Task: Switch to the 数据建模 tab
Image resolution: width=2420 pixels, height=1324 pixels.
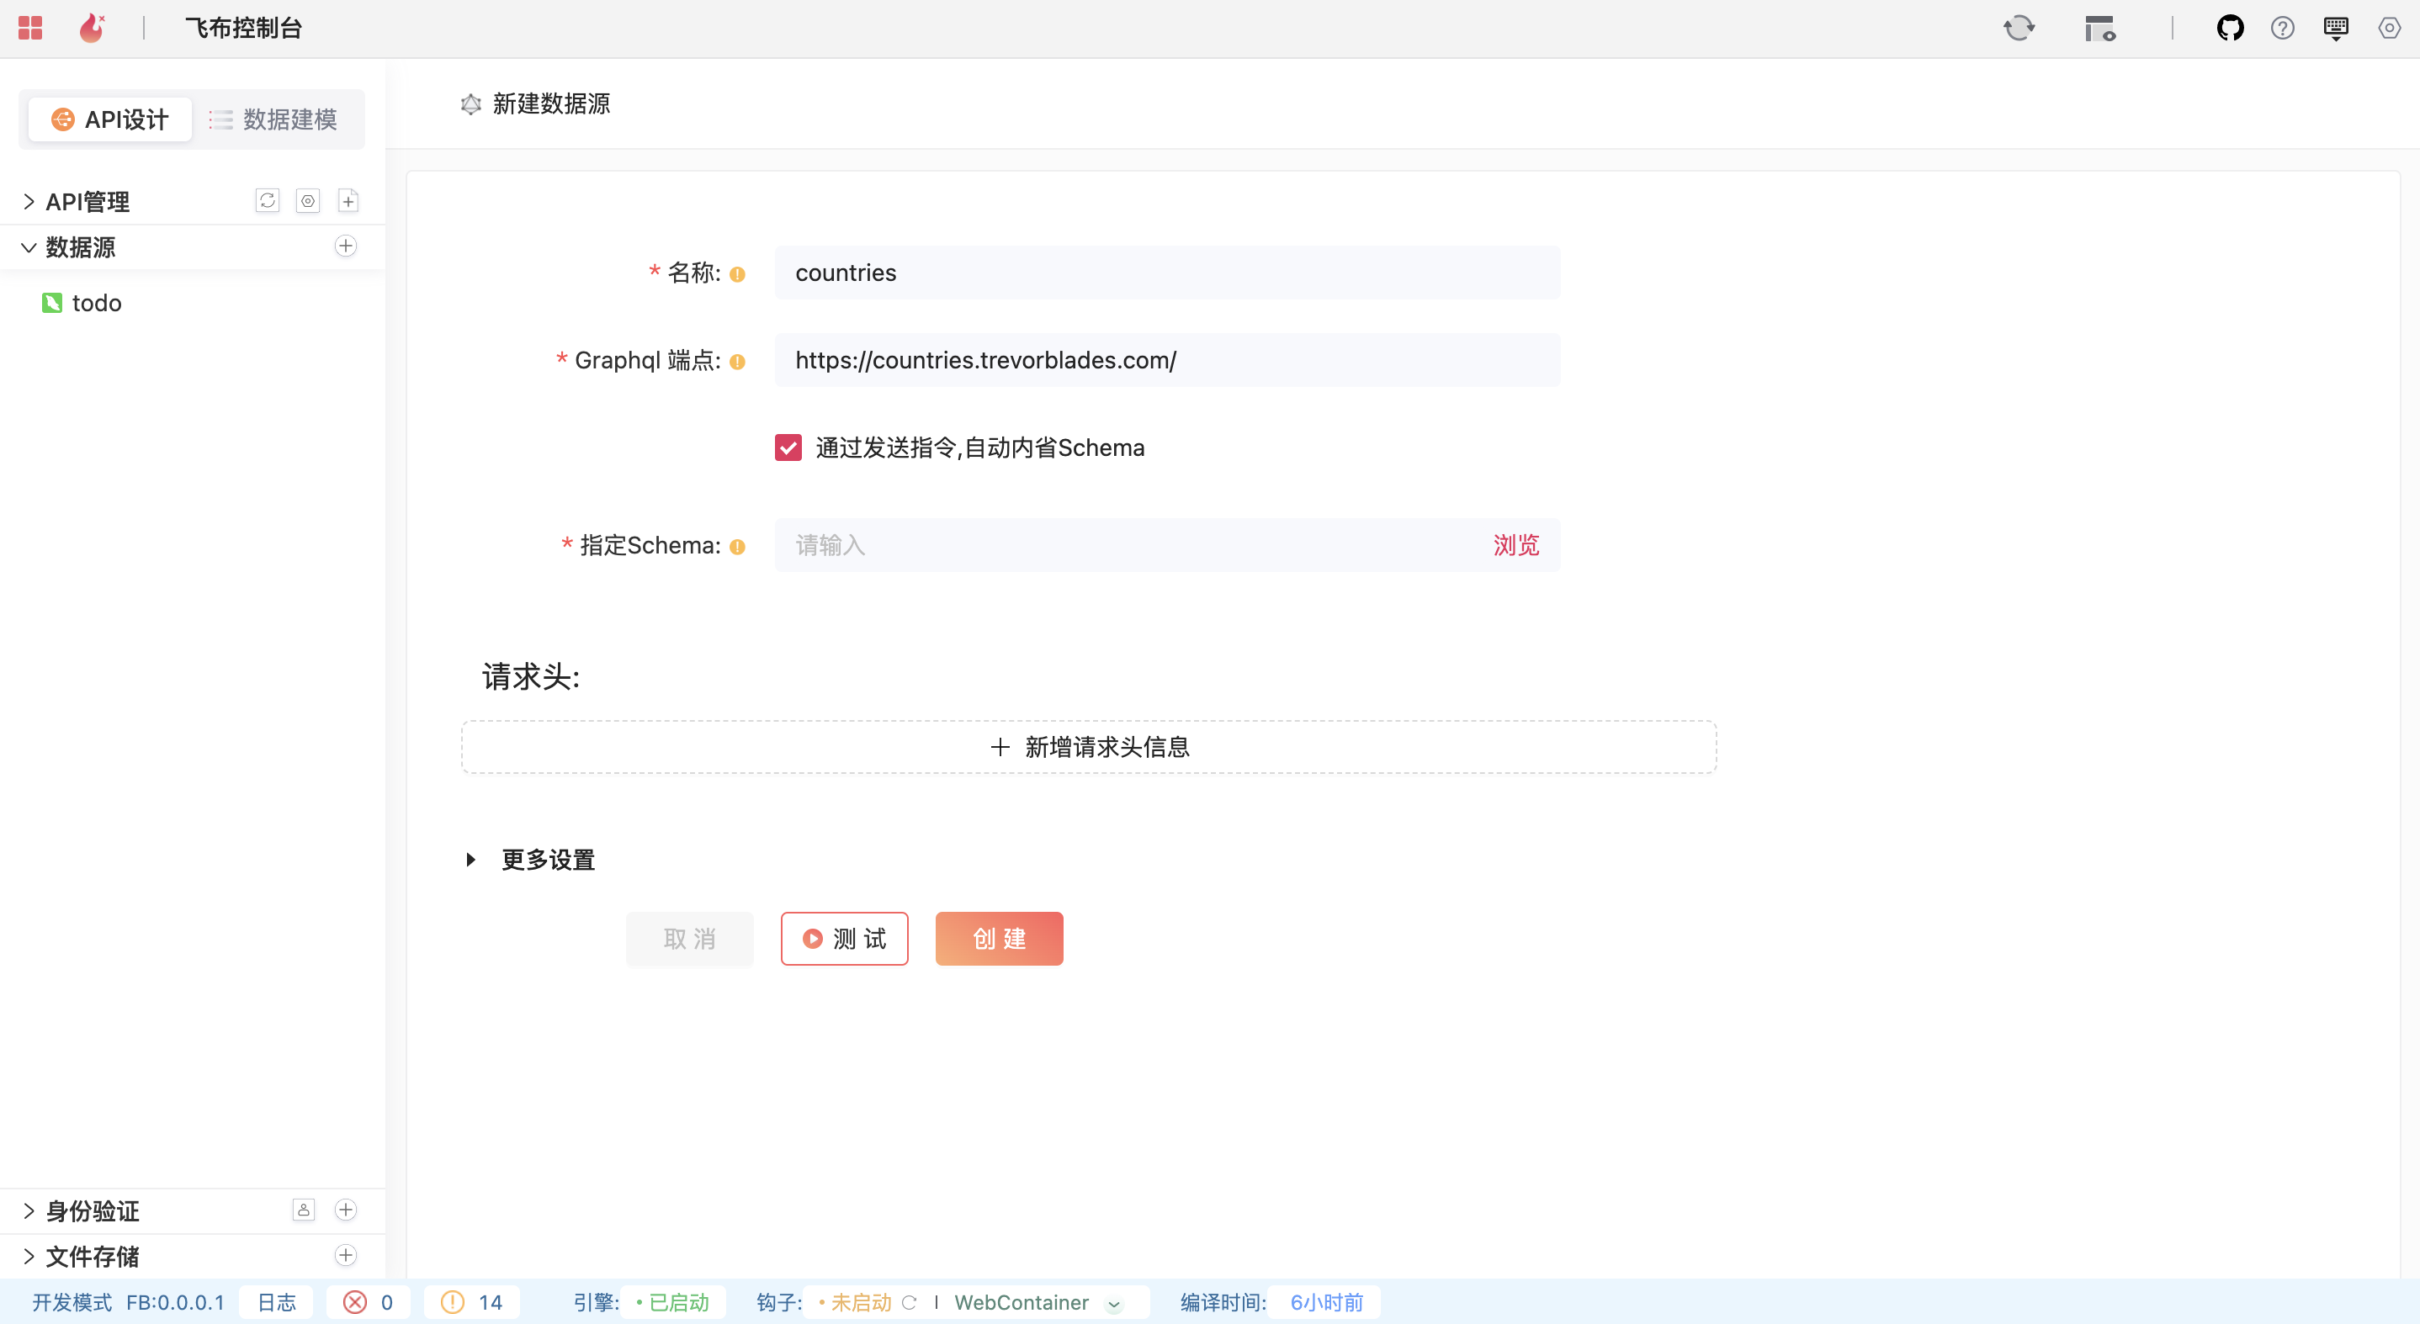Action: [x=273, y=119]
